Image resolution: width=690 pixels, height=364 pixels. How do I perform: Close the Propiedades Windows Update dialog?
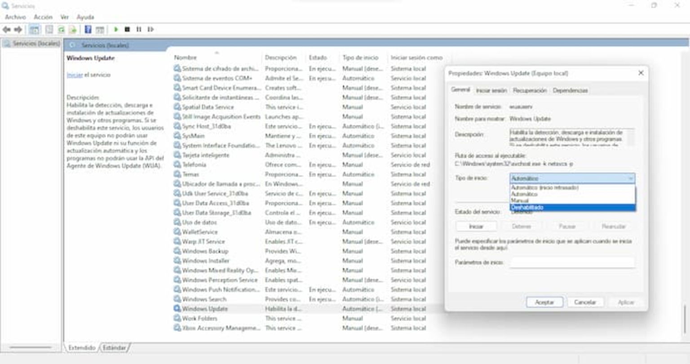[x=641, y=73]
